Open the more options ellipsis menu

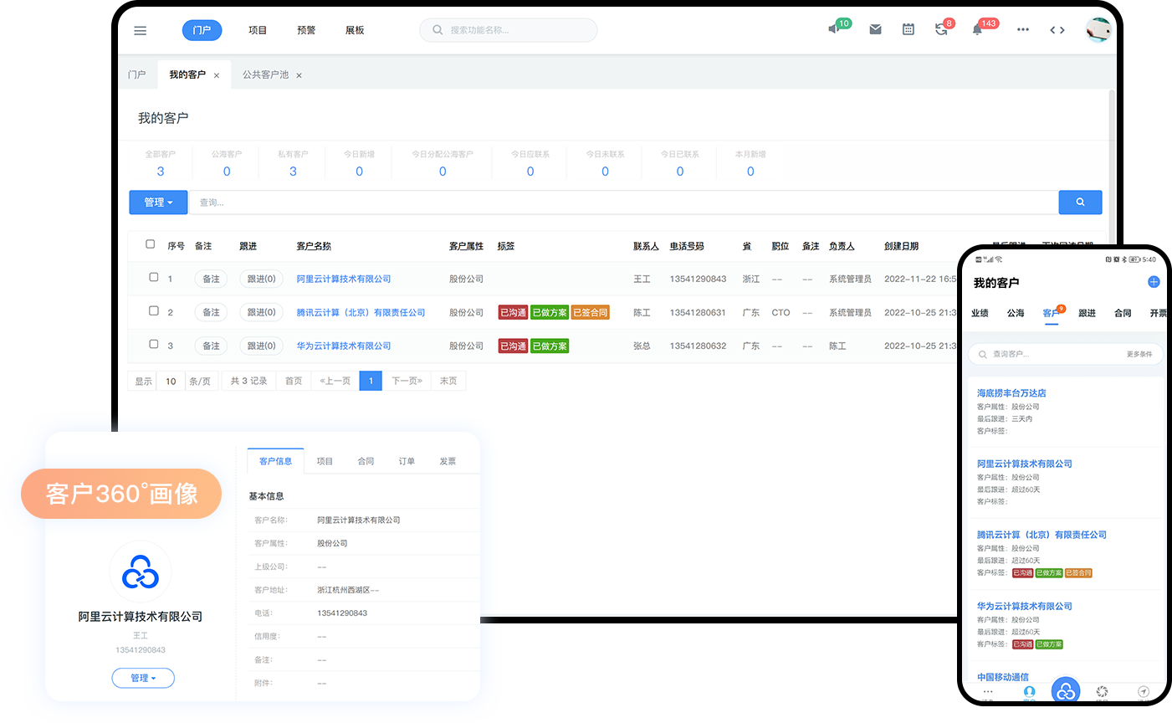[x=1022, y=29]
